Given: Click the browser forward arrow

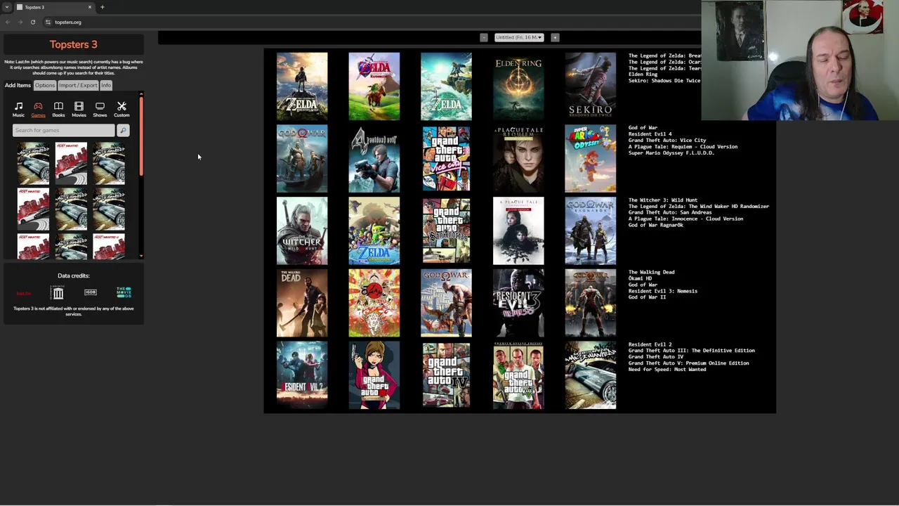Looking at the screenshot, I should [x=20, y=22].
